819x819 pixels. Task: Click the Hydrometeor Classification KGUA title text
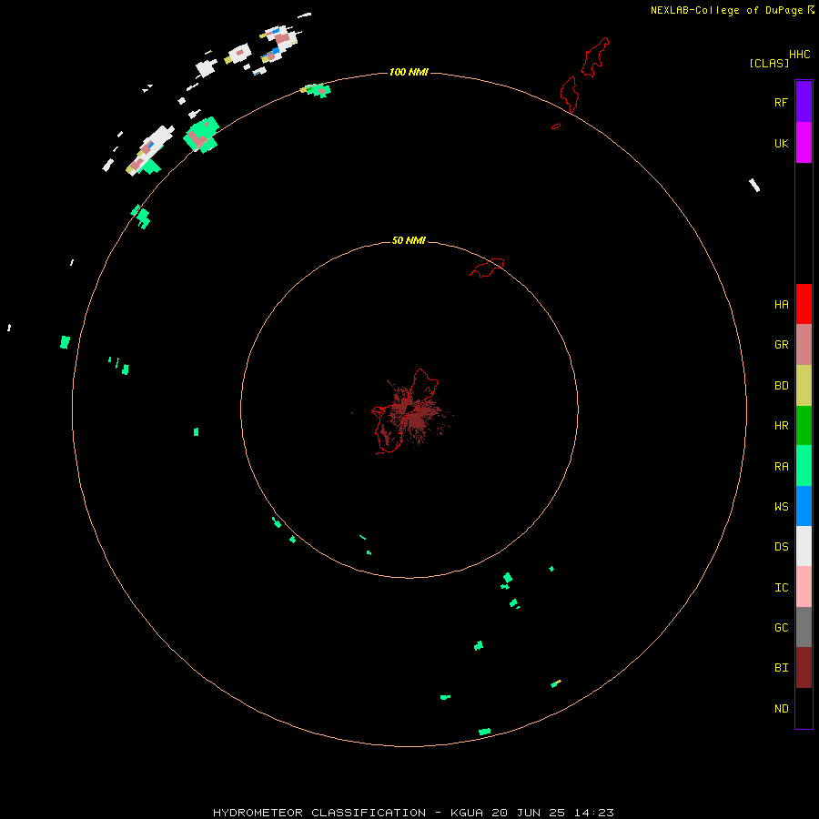(x=413, y=813)
